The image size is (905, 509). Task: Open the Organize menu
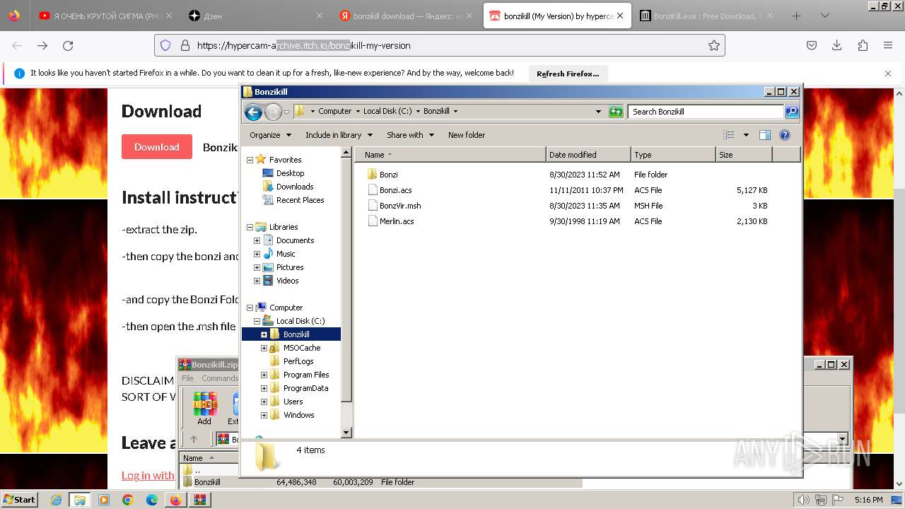coord(270,135)
